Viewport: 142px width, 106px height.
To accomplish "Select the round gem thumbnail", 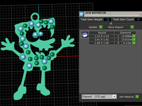I will [85, 34].
